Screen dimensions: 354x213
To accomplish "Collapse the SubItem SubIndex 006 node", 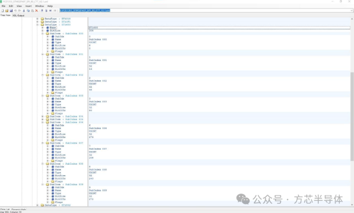I will (x=43, y=122).
